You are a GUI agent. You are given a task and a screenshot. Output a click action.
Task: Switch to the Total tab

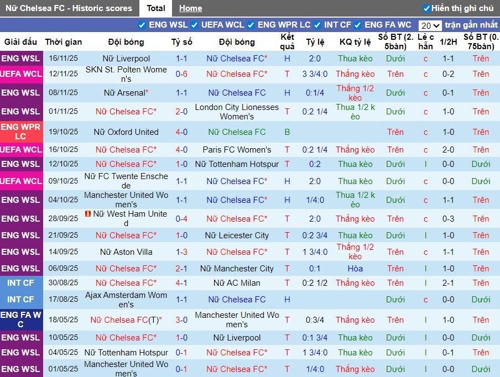(x=155, y=8)
